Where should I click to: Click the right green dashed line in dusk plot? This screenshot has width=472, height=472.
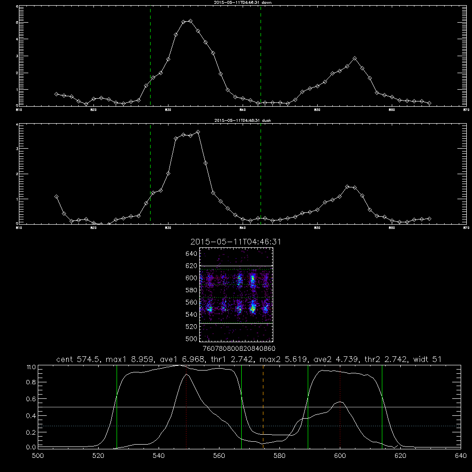point(261,174)
